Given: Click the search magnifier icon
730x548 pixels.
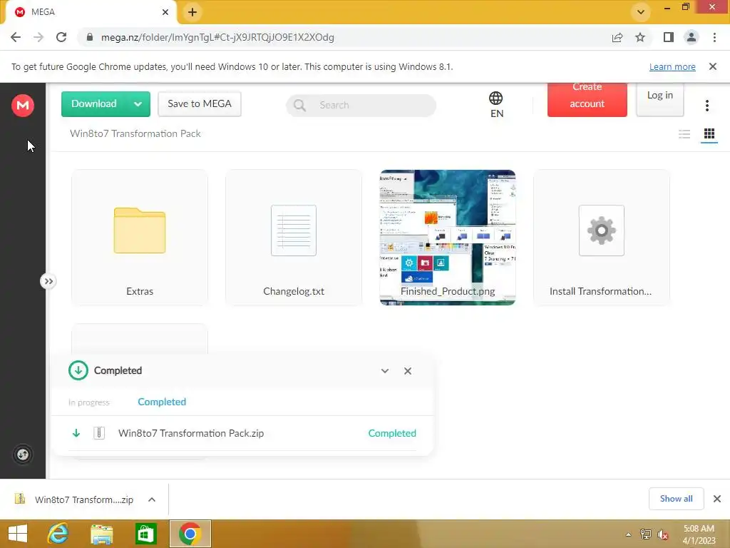Looking at the screenshot, I should click(x=300, y=106).
